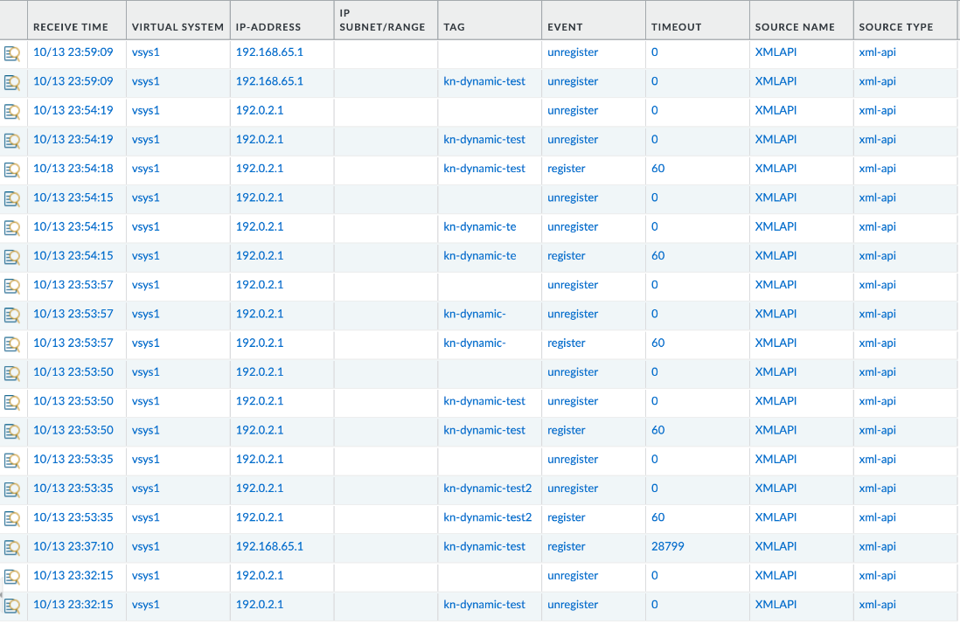The image size is (960, 624).
Task: Open details icon of 23:53:35 register row
Action: (x=12, y=518)
